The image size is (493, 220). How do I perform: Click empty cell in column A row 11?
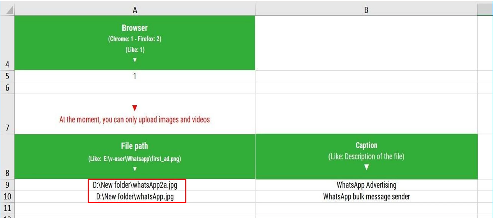[x=135, y=208]
